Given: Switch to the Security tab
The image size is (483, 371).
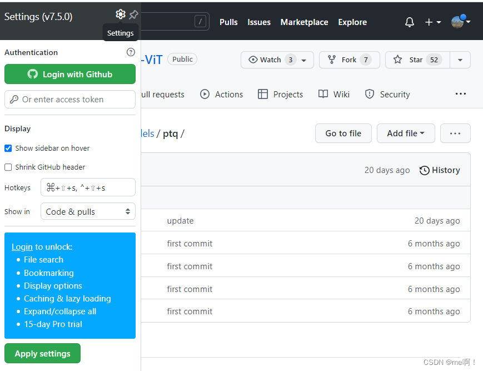Looking at the screenshot, I should pos(387,95).
